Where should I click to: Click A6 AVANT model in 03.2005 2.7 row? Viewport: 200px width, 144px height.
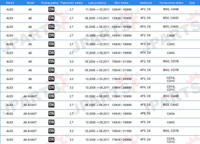(30, 96)
